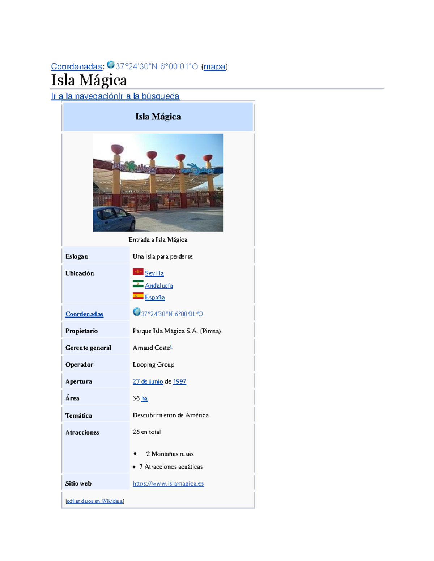
Task: Open the Coordenadas link at page top
Action: (x=77, y=66)
